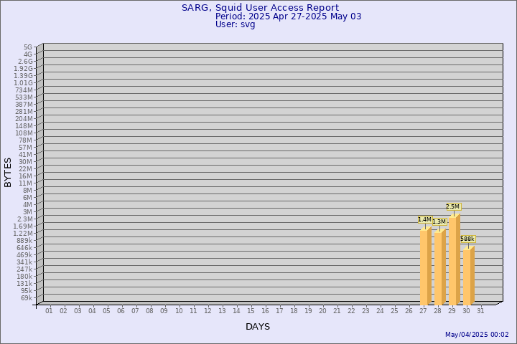Click the BYTES vertical axis label
The width and height of the screenshot is (517, 344).
click(x=8, y=172)
